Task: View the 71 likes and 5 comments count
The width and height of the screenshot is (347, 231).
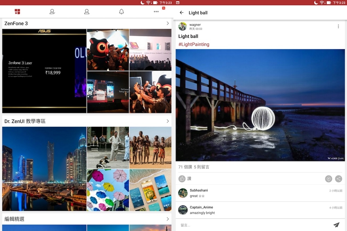Action: [194, 167]
